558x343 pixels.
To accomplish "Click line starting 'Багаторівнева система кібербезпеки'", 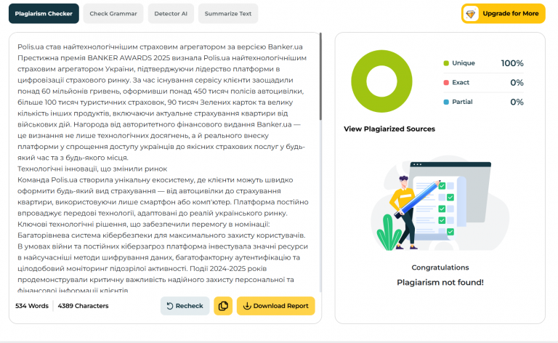I will tap(161, 235).
